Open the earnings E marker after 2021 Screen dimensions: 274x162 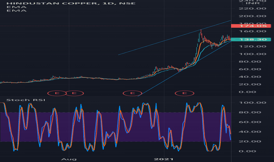pyautogui.click(x=185, y=93)
